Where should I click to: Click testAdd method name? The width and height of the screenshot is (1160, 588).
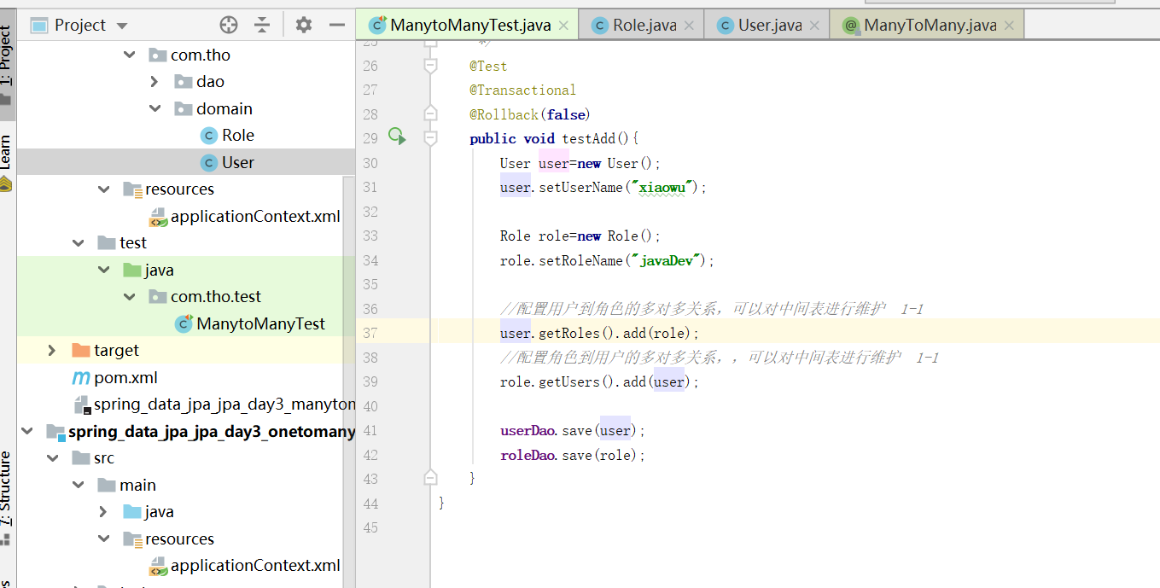click(x=588, y=138)
